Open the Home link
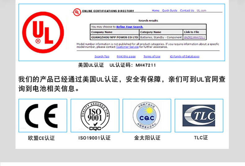 [x=155, y=11]
